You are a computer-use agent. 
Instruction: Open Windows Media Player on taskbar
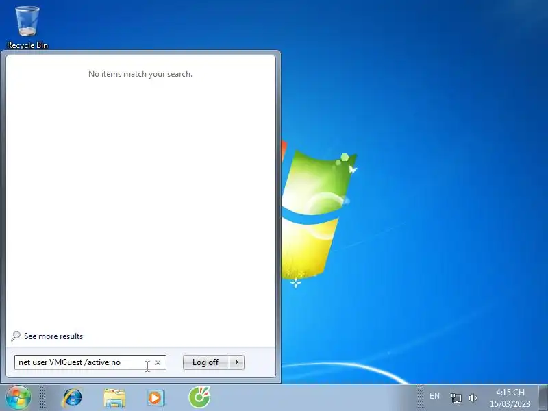156,398
